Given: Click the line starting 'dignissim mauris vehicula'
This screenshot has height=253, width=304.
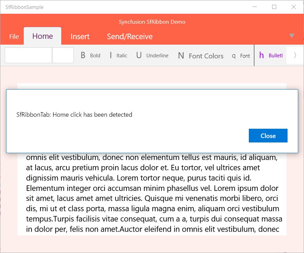Looking at the screenshot, I should (138, 178).
